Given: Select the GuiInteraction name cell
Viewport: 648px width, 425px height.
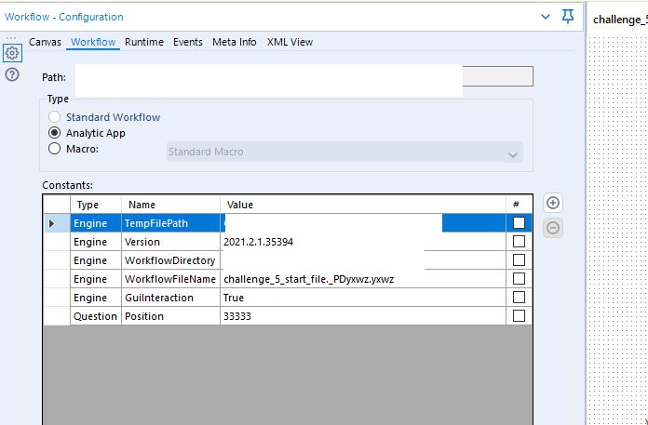Looking at the screenshot, I should 170,298.
